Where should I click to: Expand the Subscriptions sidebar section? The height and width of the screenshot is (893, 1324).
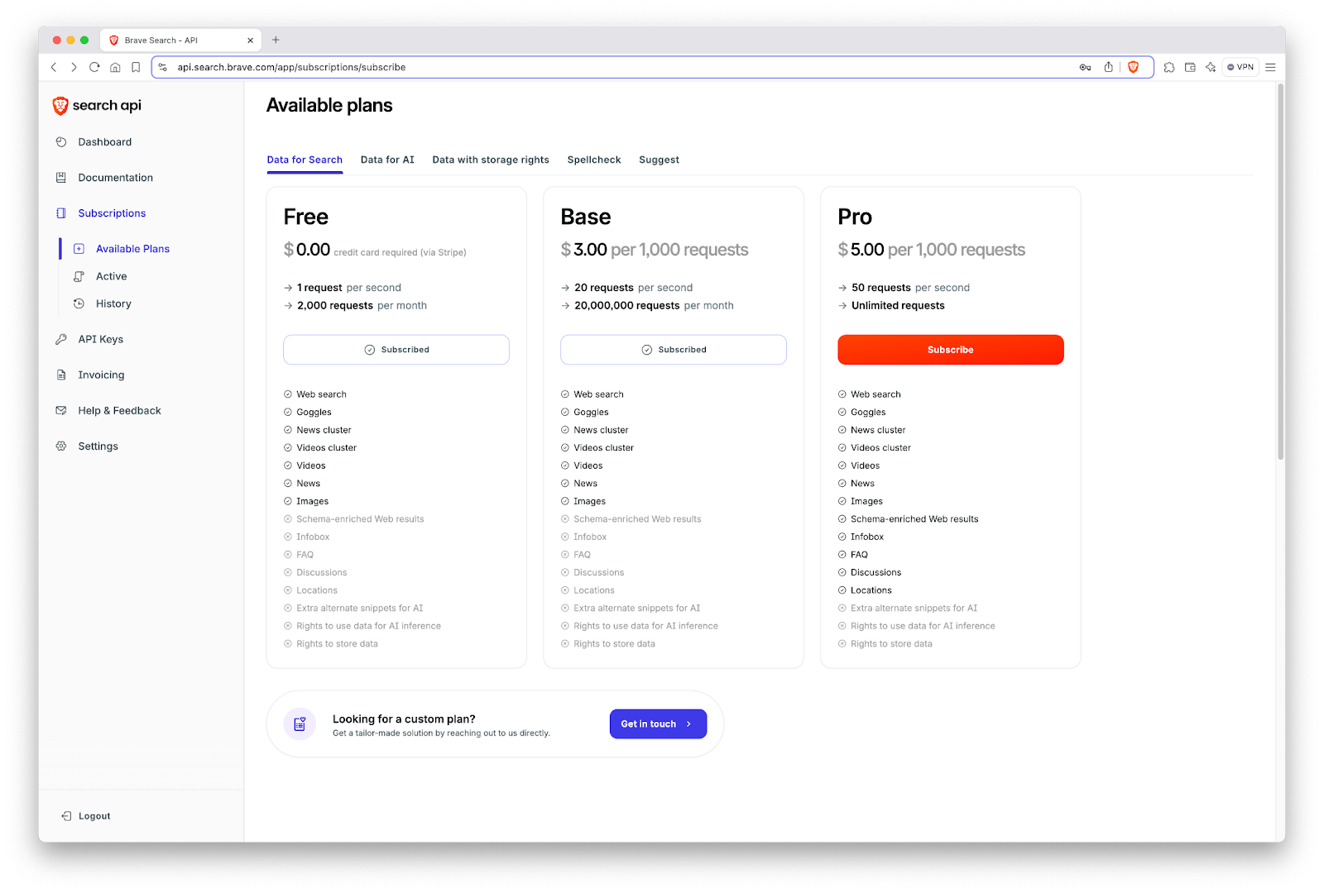[x=112, y=213]
